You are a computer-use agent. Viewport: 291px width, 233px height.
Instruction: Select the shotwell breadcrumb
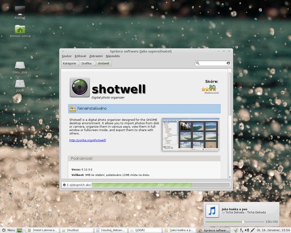[x=104, y=63]
